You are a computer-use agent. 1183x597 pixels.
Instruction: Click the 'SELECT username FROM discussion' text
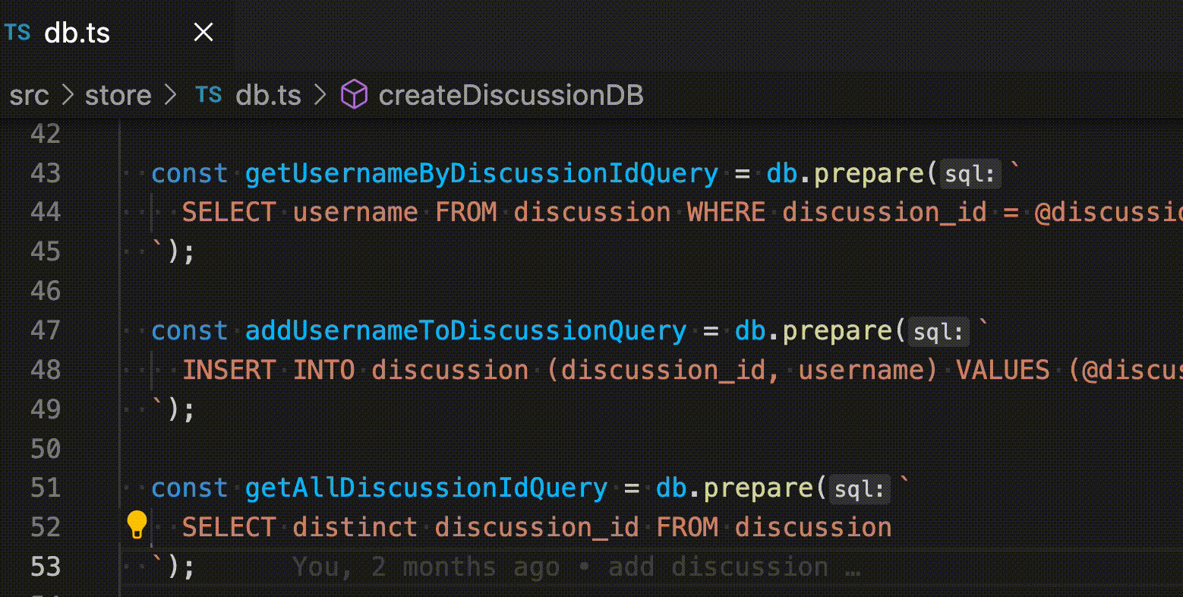point(427,212)
